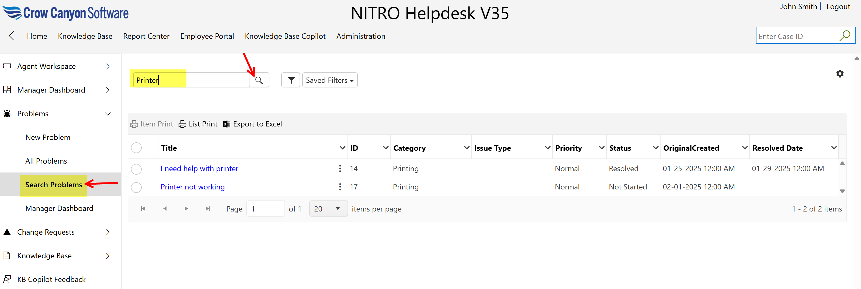
Task: Open the Report Center menu
Action: coord(146,36)
